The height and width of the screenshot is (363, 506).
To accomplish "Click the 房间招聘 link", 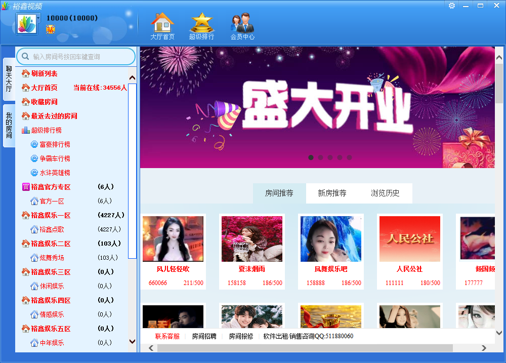I will pyautogui.click(x=204, y=336).
